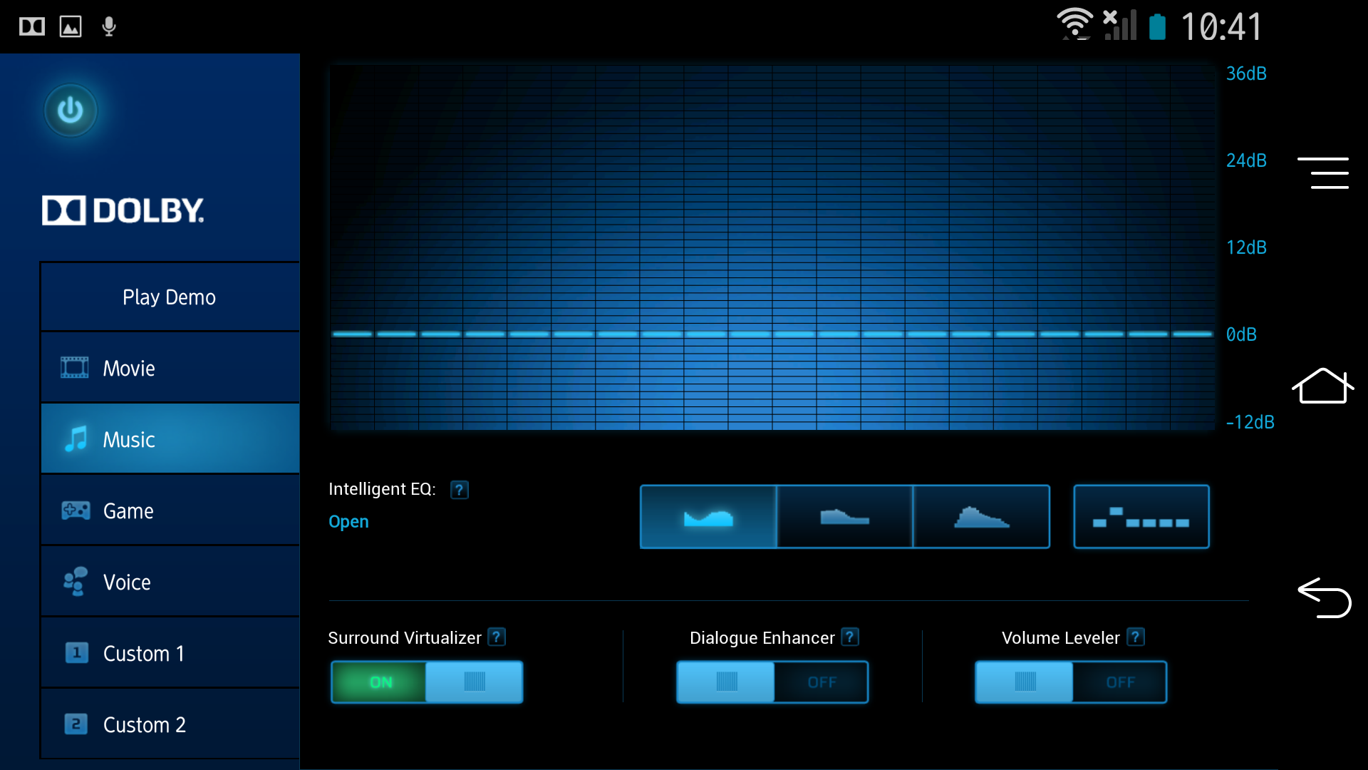The height and width of the screenshot is (770, 1368).
Task: Tap the Open EQ status text
Action: point(348,522)
